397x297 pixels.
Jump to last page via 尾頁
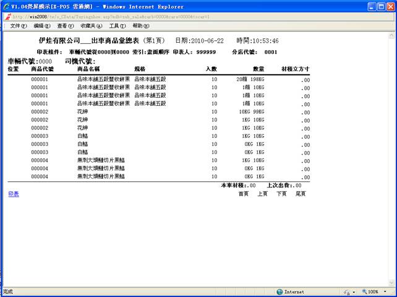301,194
